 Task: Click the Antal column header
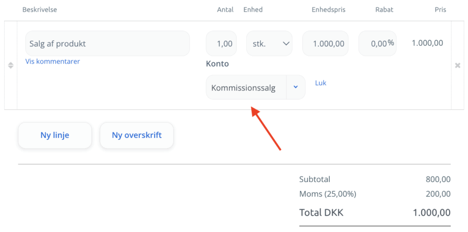(225, 10)
